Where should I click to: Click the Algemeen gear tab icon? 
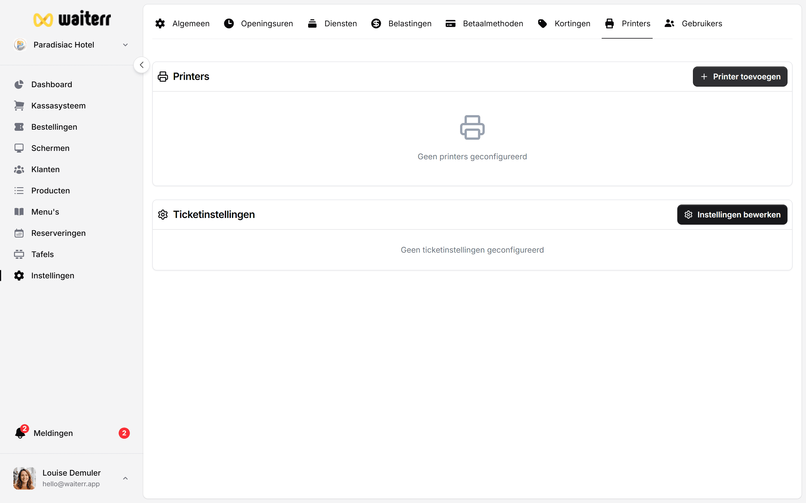[160, 24]
